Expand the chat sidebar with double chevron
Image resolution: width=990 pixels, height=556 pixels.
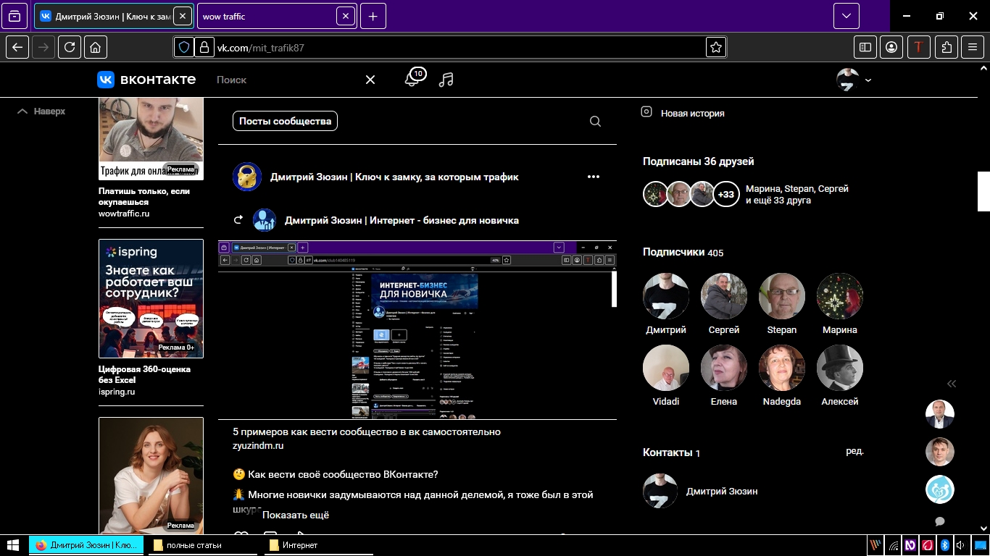[952, 384]
